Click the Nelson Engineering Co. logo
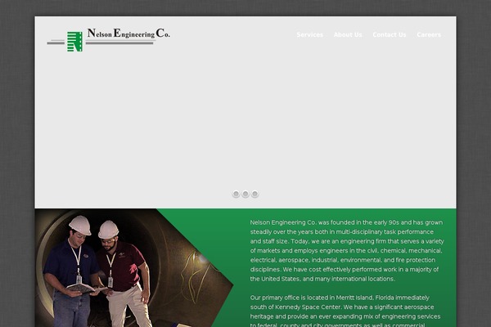The width and height of the screenshot is (491, 327). (x=109, y=39)
